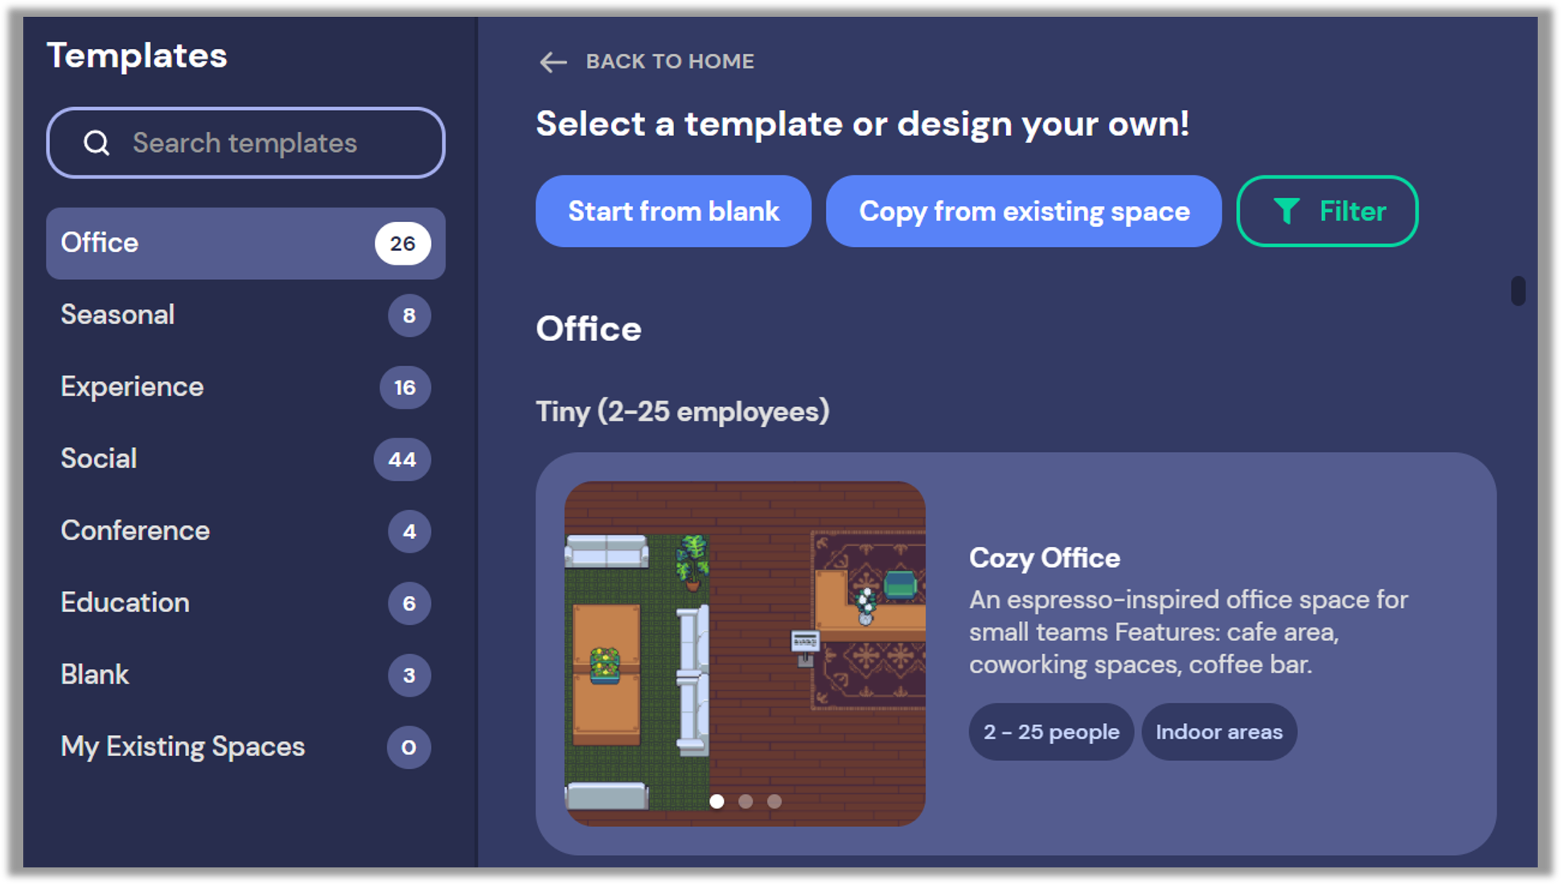The image size is (1561, 884).
Task: Click the funnel icon in Filter button
Action: click(x=1284, y=212)
